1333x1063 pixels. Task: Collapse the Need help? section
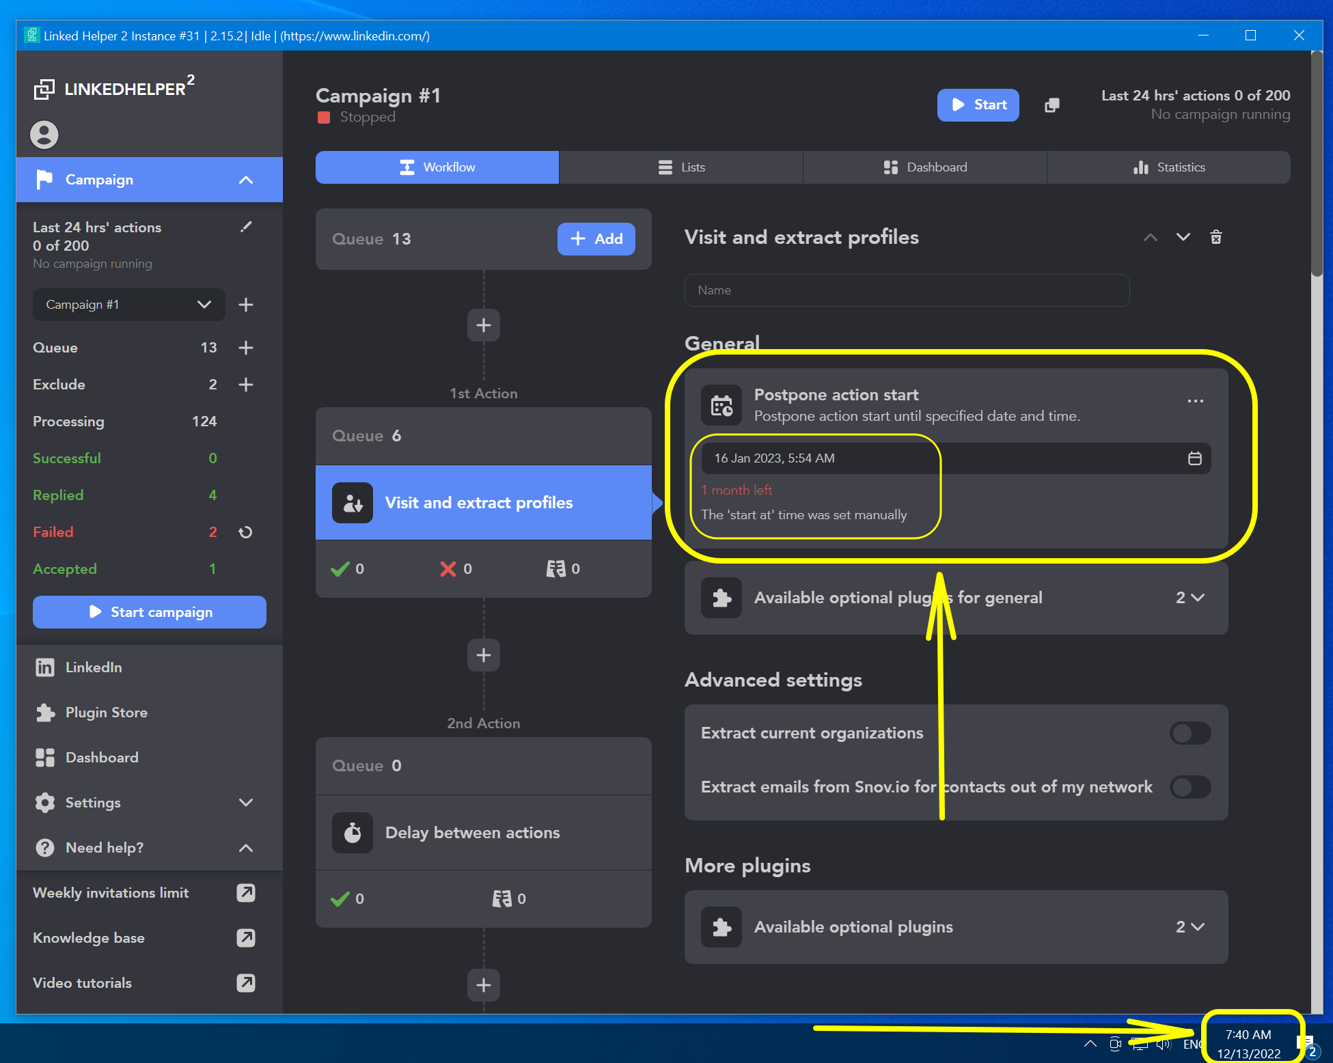(x=246, y=848)
